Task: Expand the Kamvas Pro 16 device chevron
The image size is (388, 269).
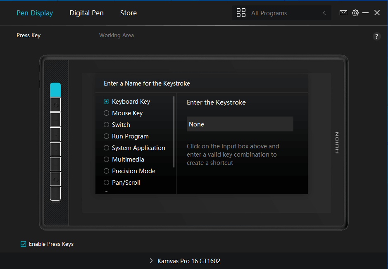Action: [151, 261]
